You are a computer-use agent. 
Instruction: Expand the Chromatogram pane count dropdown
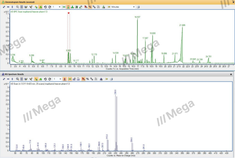(60, 6)
